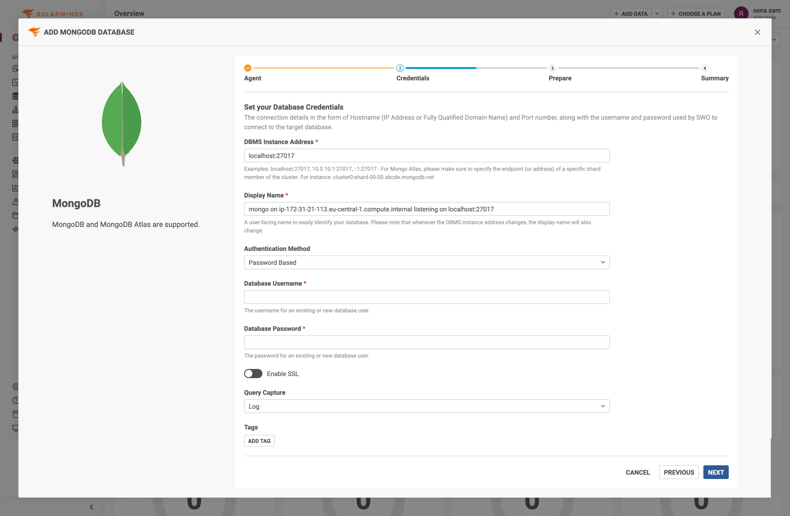Close the Add MongoDB Database dialog
Image resolution: width=790 pixels, height=516 pixels.
pyautogui.click(x=757, y=32)
